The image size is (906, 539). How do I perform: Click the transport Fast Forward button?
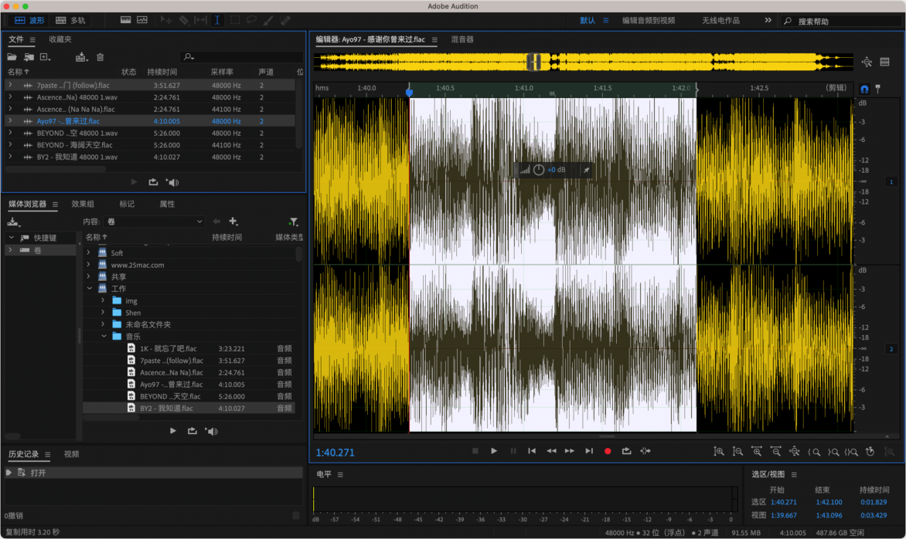[570, 451]
